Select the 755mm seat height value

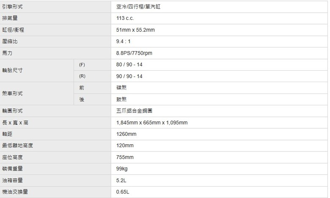125,157
